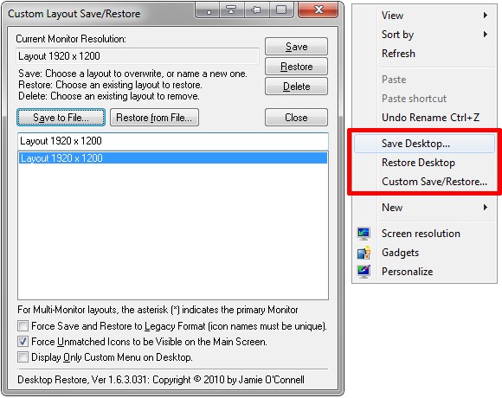Open Custom Save/Restore... menu entry
Screen dimensions: 502x398
pyautogui.click(x=424, y=182)
